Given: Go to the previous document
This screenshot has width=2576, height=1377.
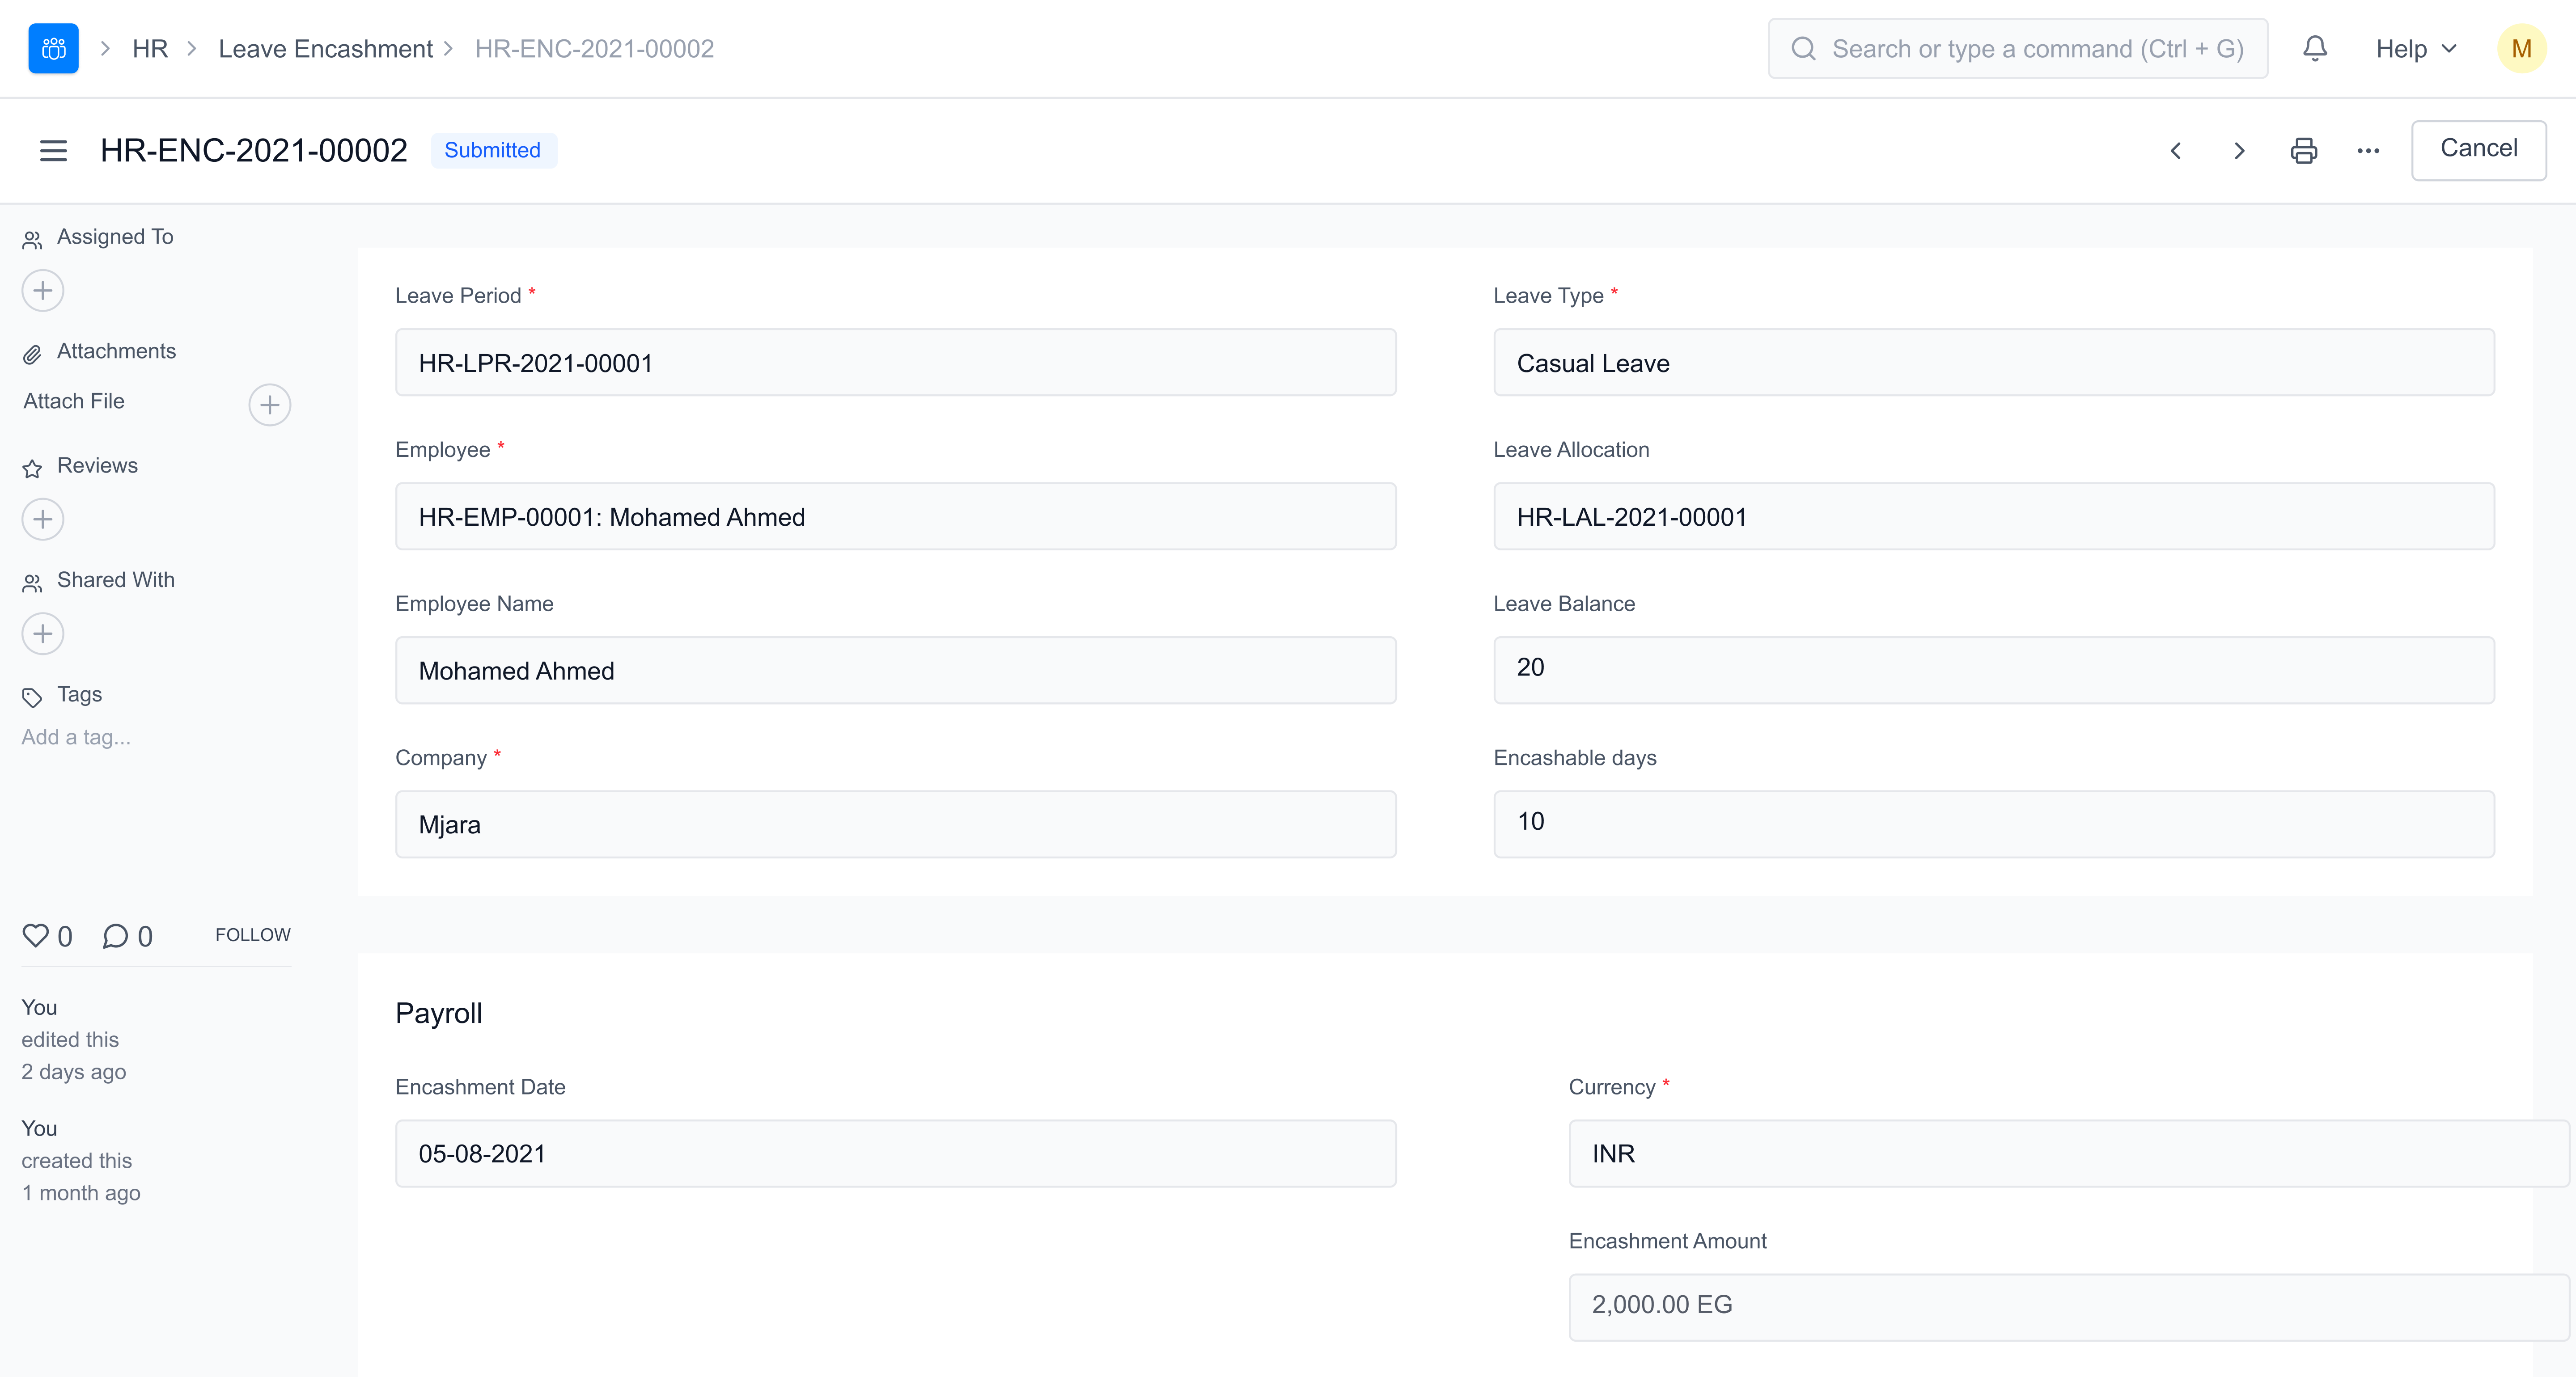Looking at the screenshot, I should click(x=2175, y=150).
